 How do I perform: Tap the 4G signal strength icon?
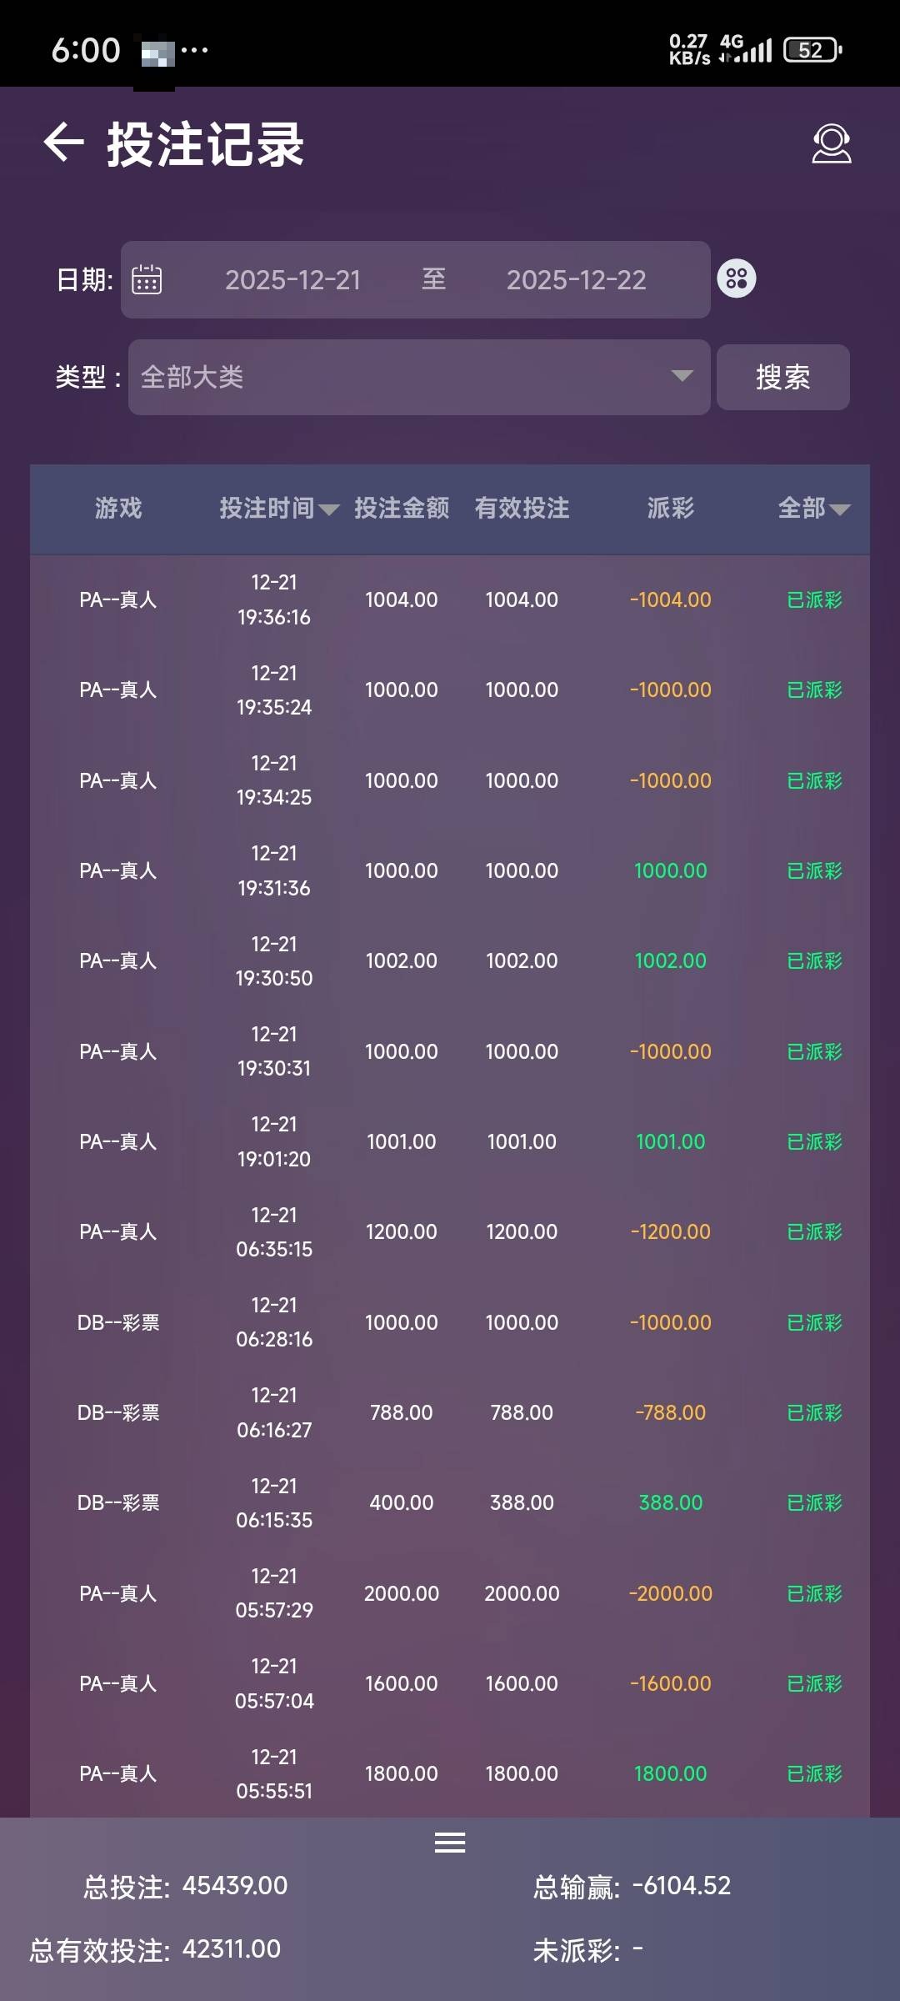point(747,50)
